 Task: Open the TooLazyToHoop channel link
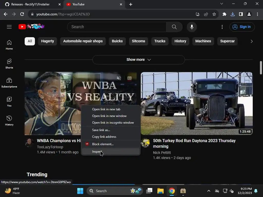50,147
